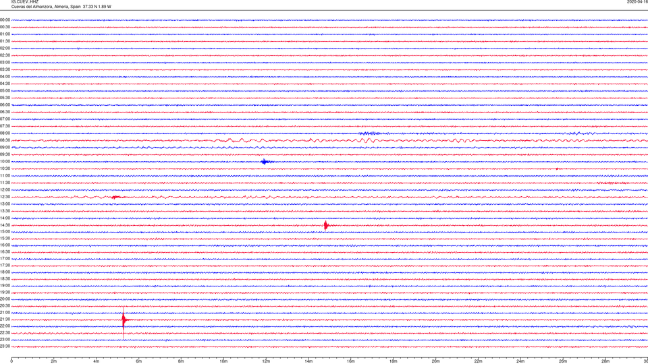This screenshot has height=364, width=648.
Task: Click the 28m tick on the minute axis
Action: (x=605, y=361)
